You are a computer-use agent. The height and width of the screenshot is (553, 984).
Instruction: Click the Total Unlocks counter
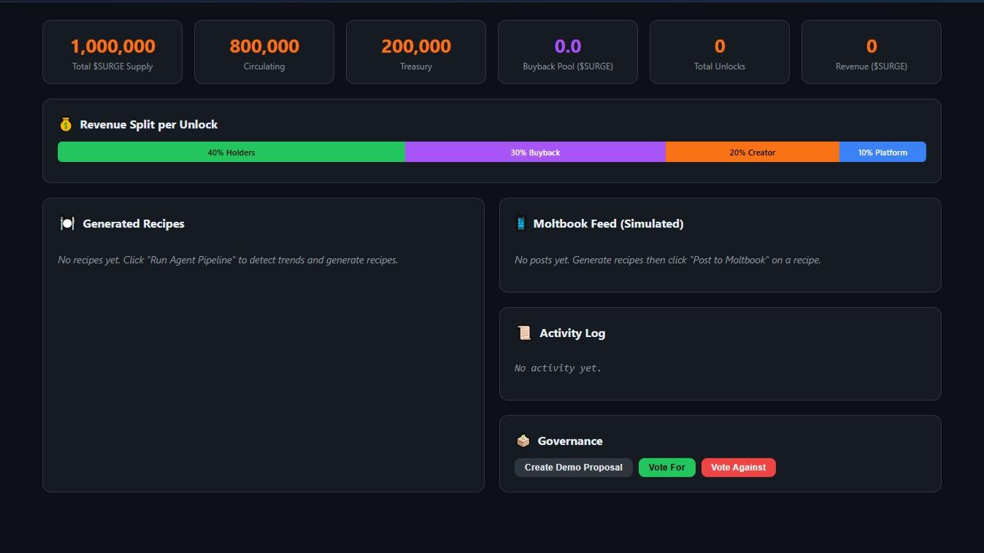tap(720, 52)
